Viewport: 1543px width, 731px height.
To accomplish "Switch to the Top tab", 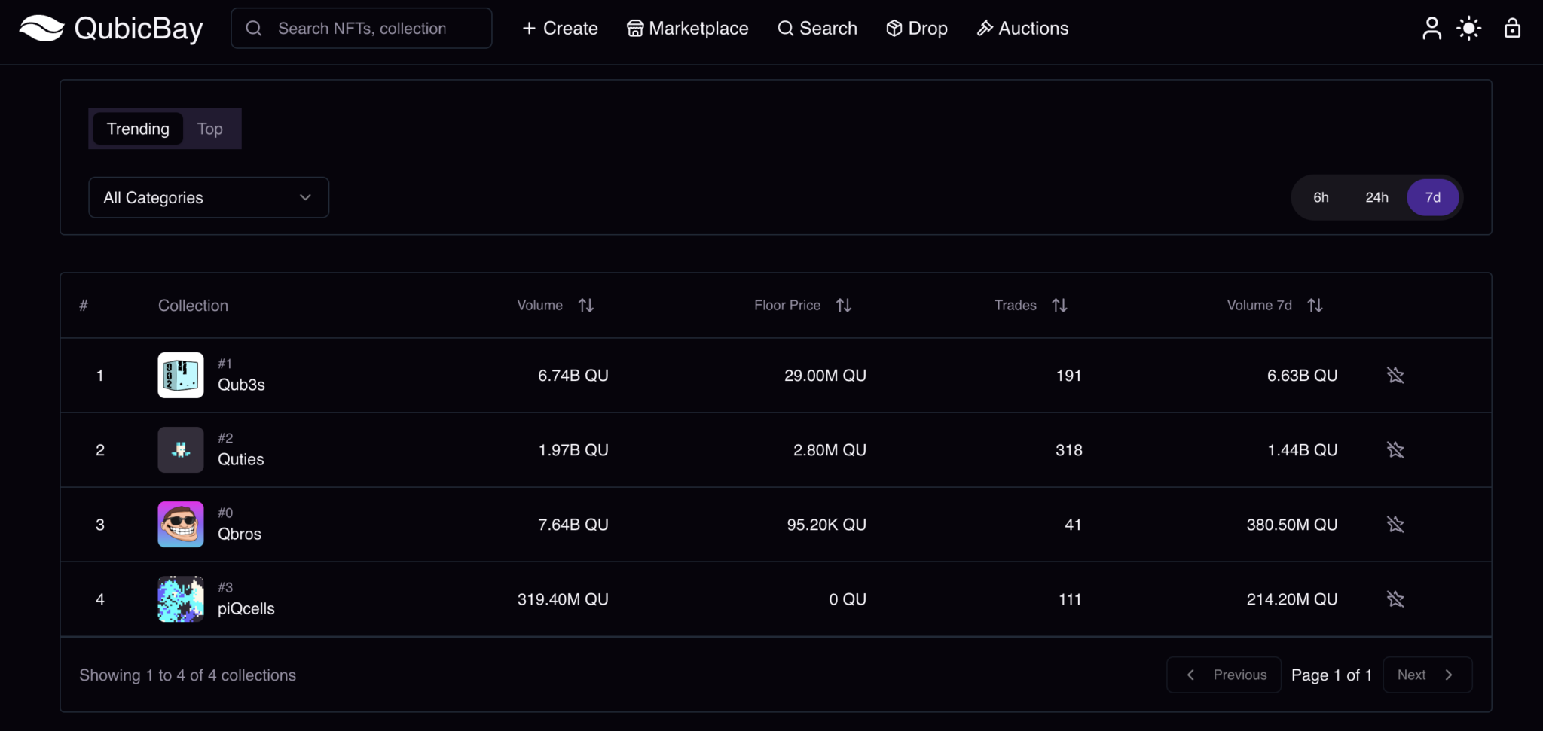I will coord(209,129).
